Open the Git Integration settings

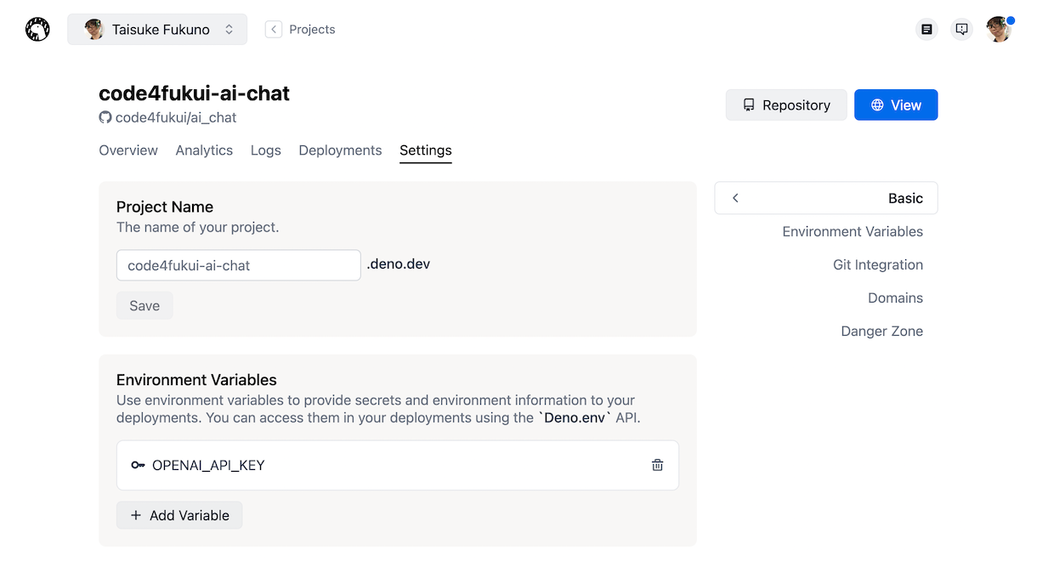pos(878,264)
